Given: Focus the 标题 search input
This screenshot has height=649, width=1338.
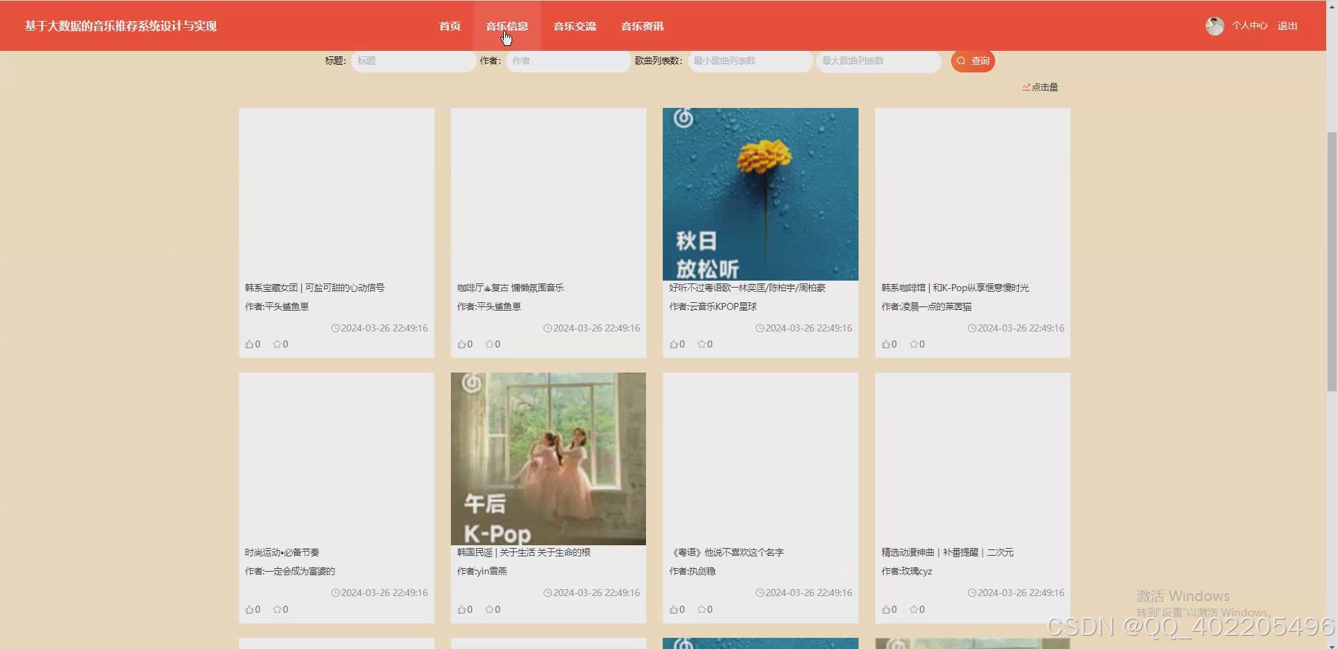Looking at the screenshot, I should click(x=413, y=61).
